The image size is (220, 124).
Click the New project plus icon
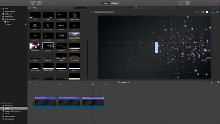point(33,2)
